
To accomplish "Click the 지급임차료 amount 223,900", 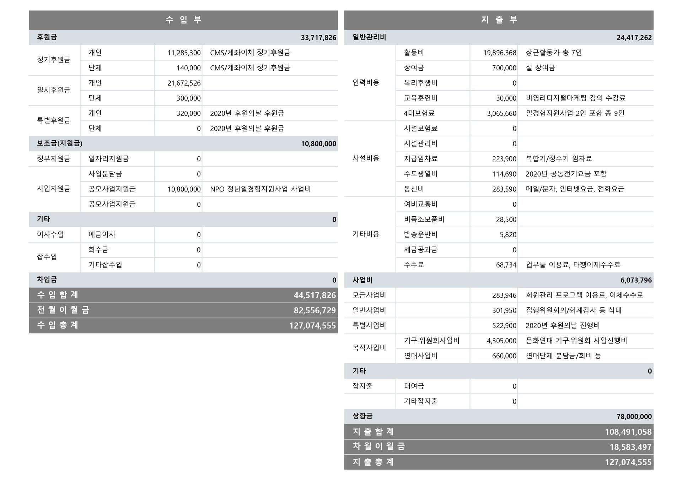I will click(504, 159).
